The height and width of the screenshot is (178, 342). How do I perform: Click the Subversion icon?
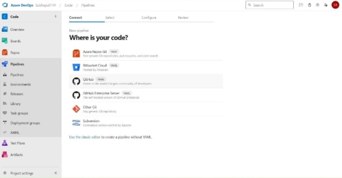tap(76, 123)
